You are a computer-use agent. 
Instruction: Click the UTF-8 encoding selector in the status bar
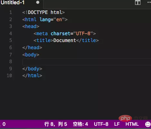pos(101,124)
